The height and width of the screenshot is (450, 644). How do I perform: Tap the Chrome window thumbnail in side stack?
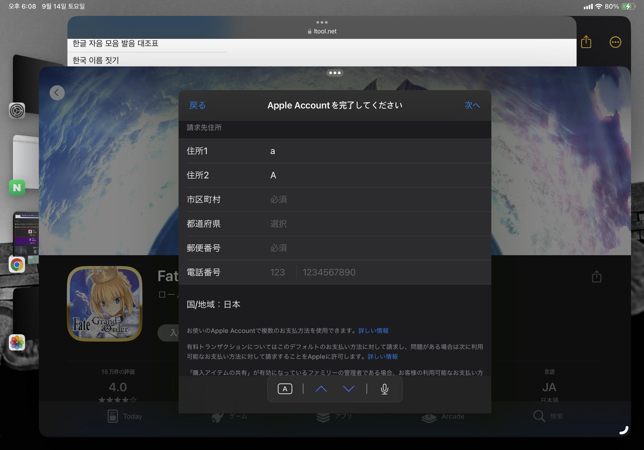tap(26, 237)
